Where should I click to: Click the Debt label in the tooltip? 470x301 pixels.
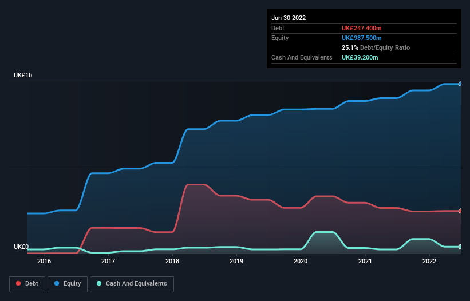tap(278, 28)
